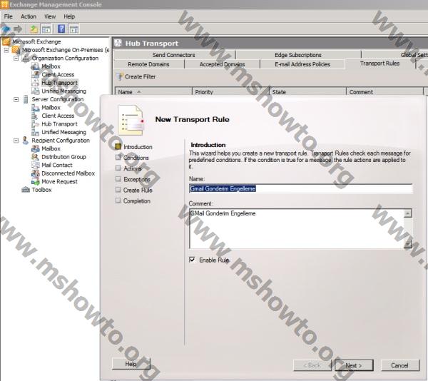Viewport: 428px width, 381px height.
Task: Click the Back arrow toolbar icon
Action: pyautogui.click(x=6, y=29)
